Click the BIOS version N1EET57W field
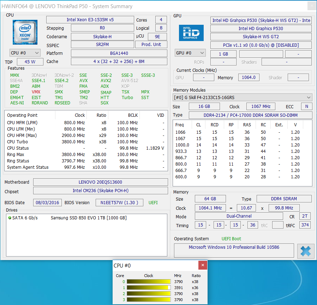Screen dimensions: 317x305 coord(119,202)
